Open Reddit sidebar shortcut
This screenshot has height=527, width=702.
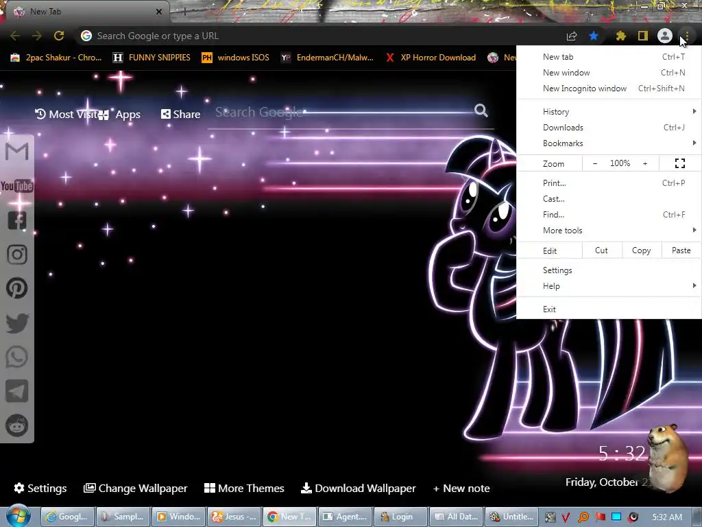click(x=17, y=425)
